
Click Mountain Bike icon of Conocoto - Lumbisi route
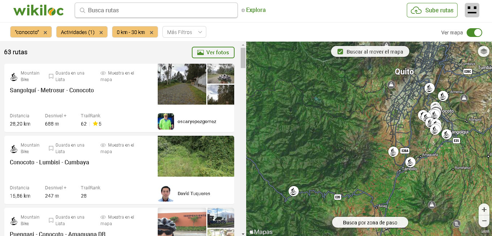pyautogui.click(x=14, y=148)
